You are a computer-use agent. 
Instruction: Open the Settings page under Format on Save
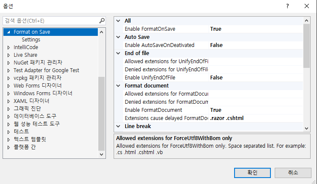point(31,40)
